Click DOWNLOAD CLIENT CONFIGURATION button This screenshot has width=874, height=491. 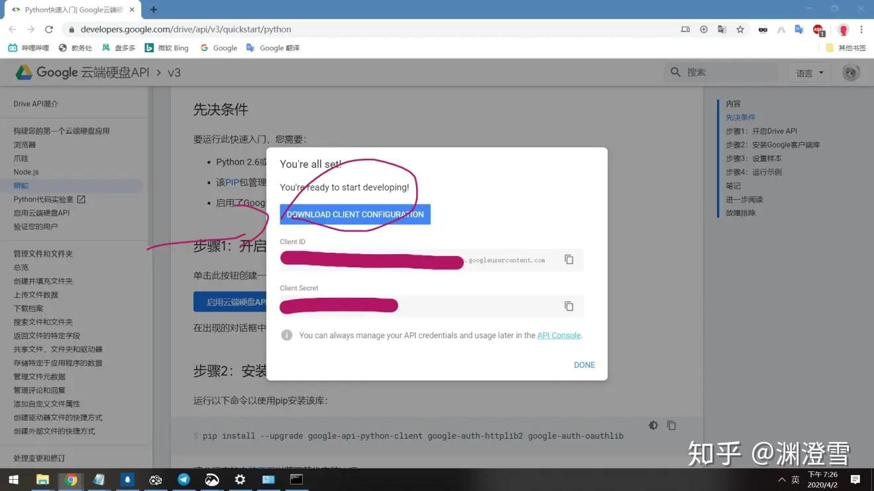[355, 214]
